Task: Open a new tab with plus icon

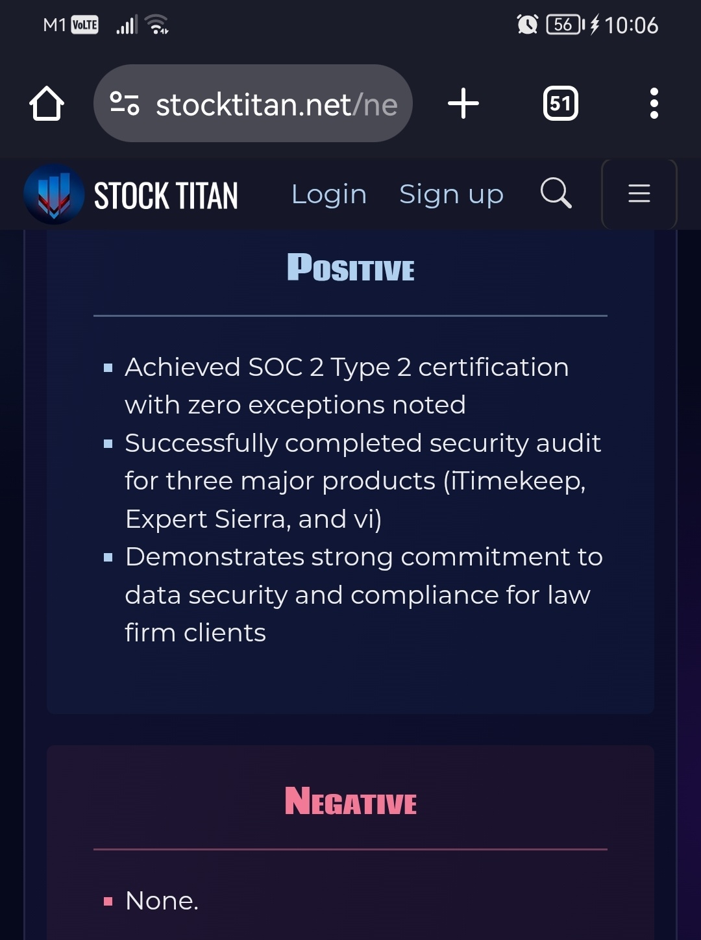Action: (x=463, y=104)
